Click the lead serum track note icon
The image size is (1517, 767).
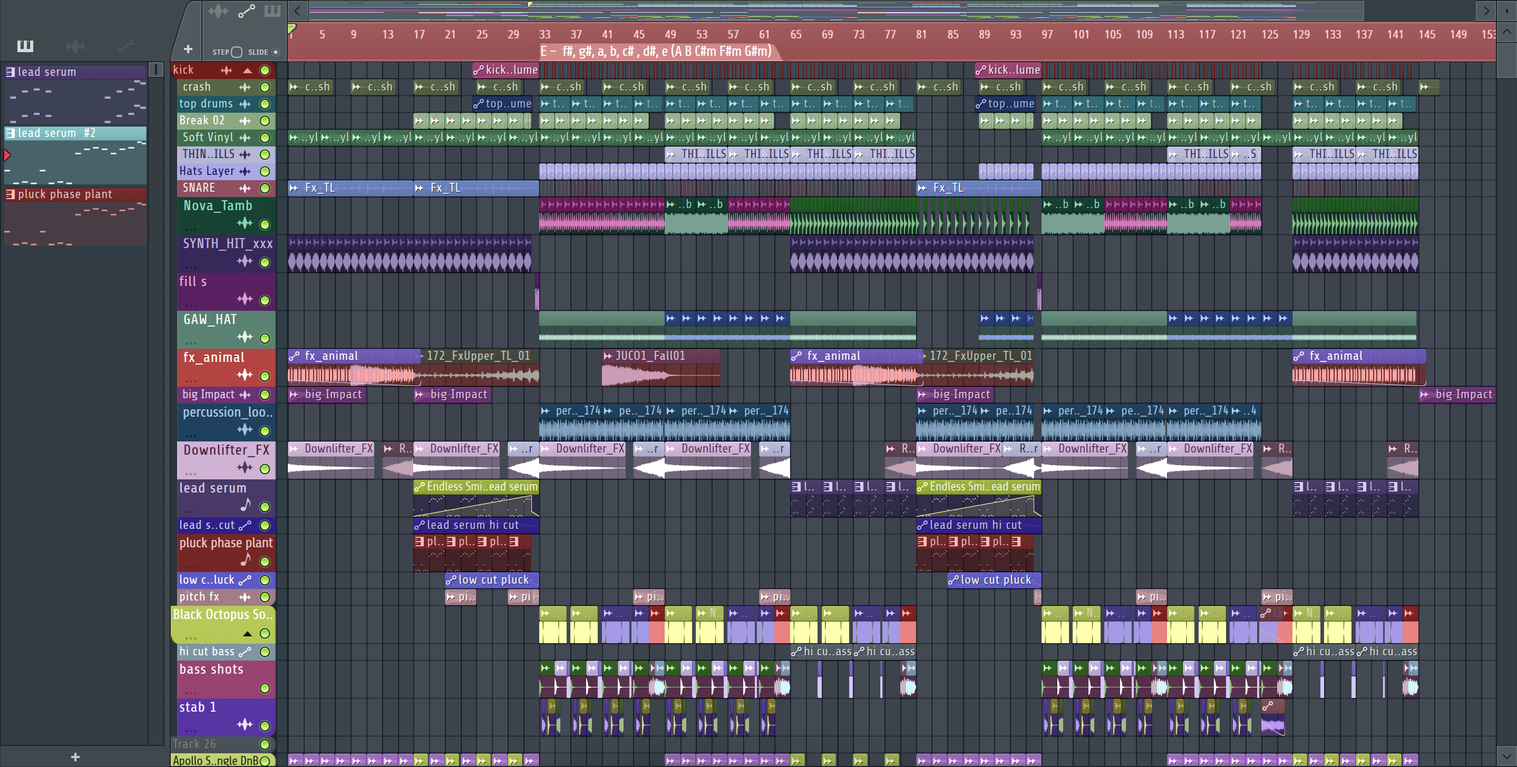click(x=246, y=505)
